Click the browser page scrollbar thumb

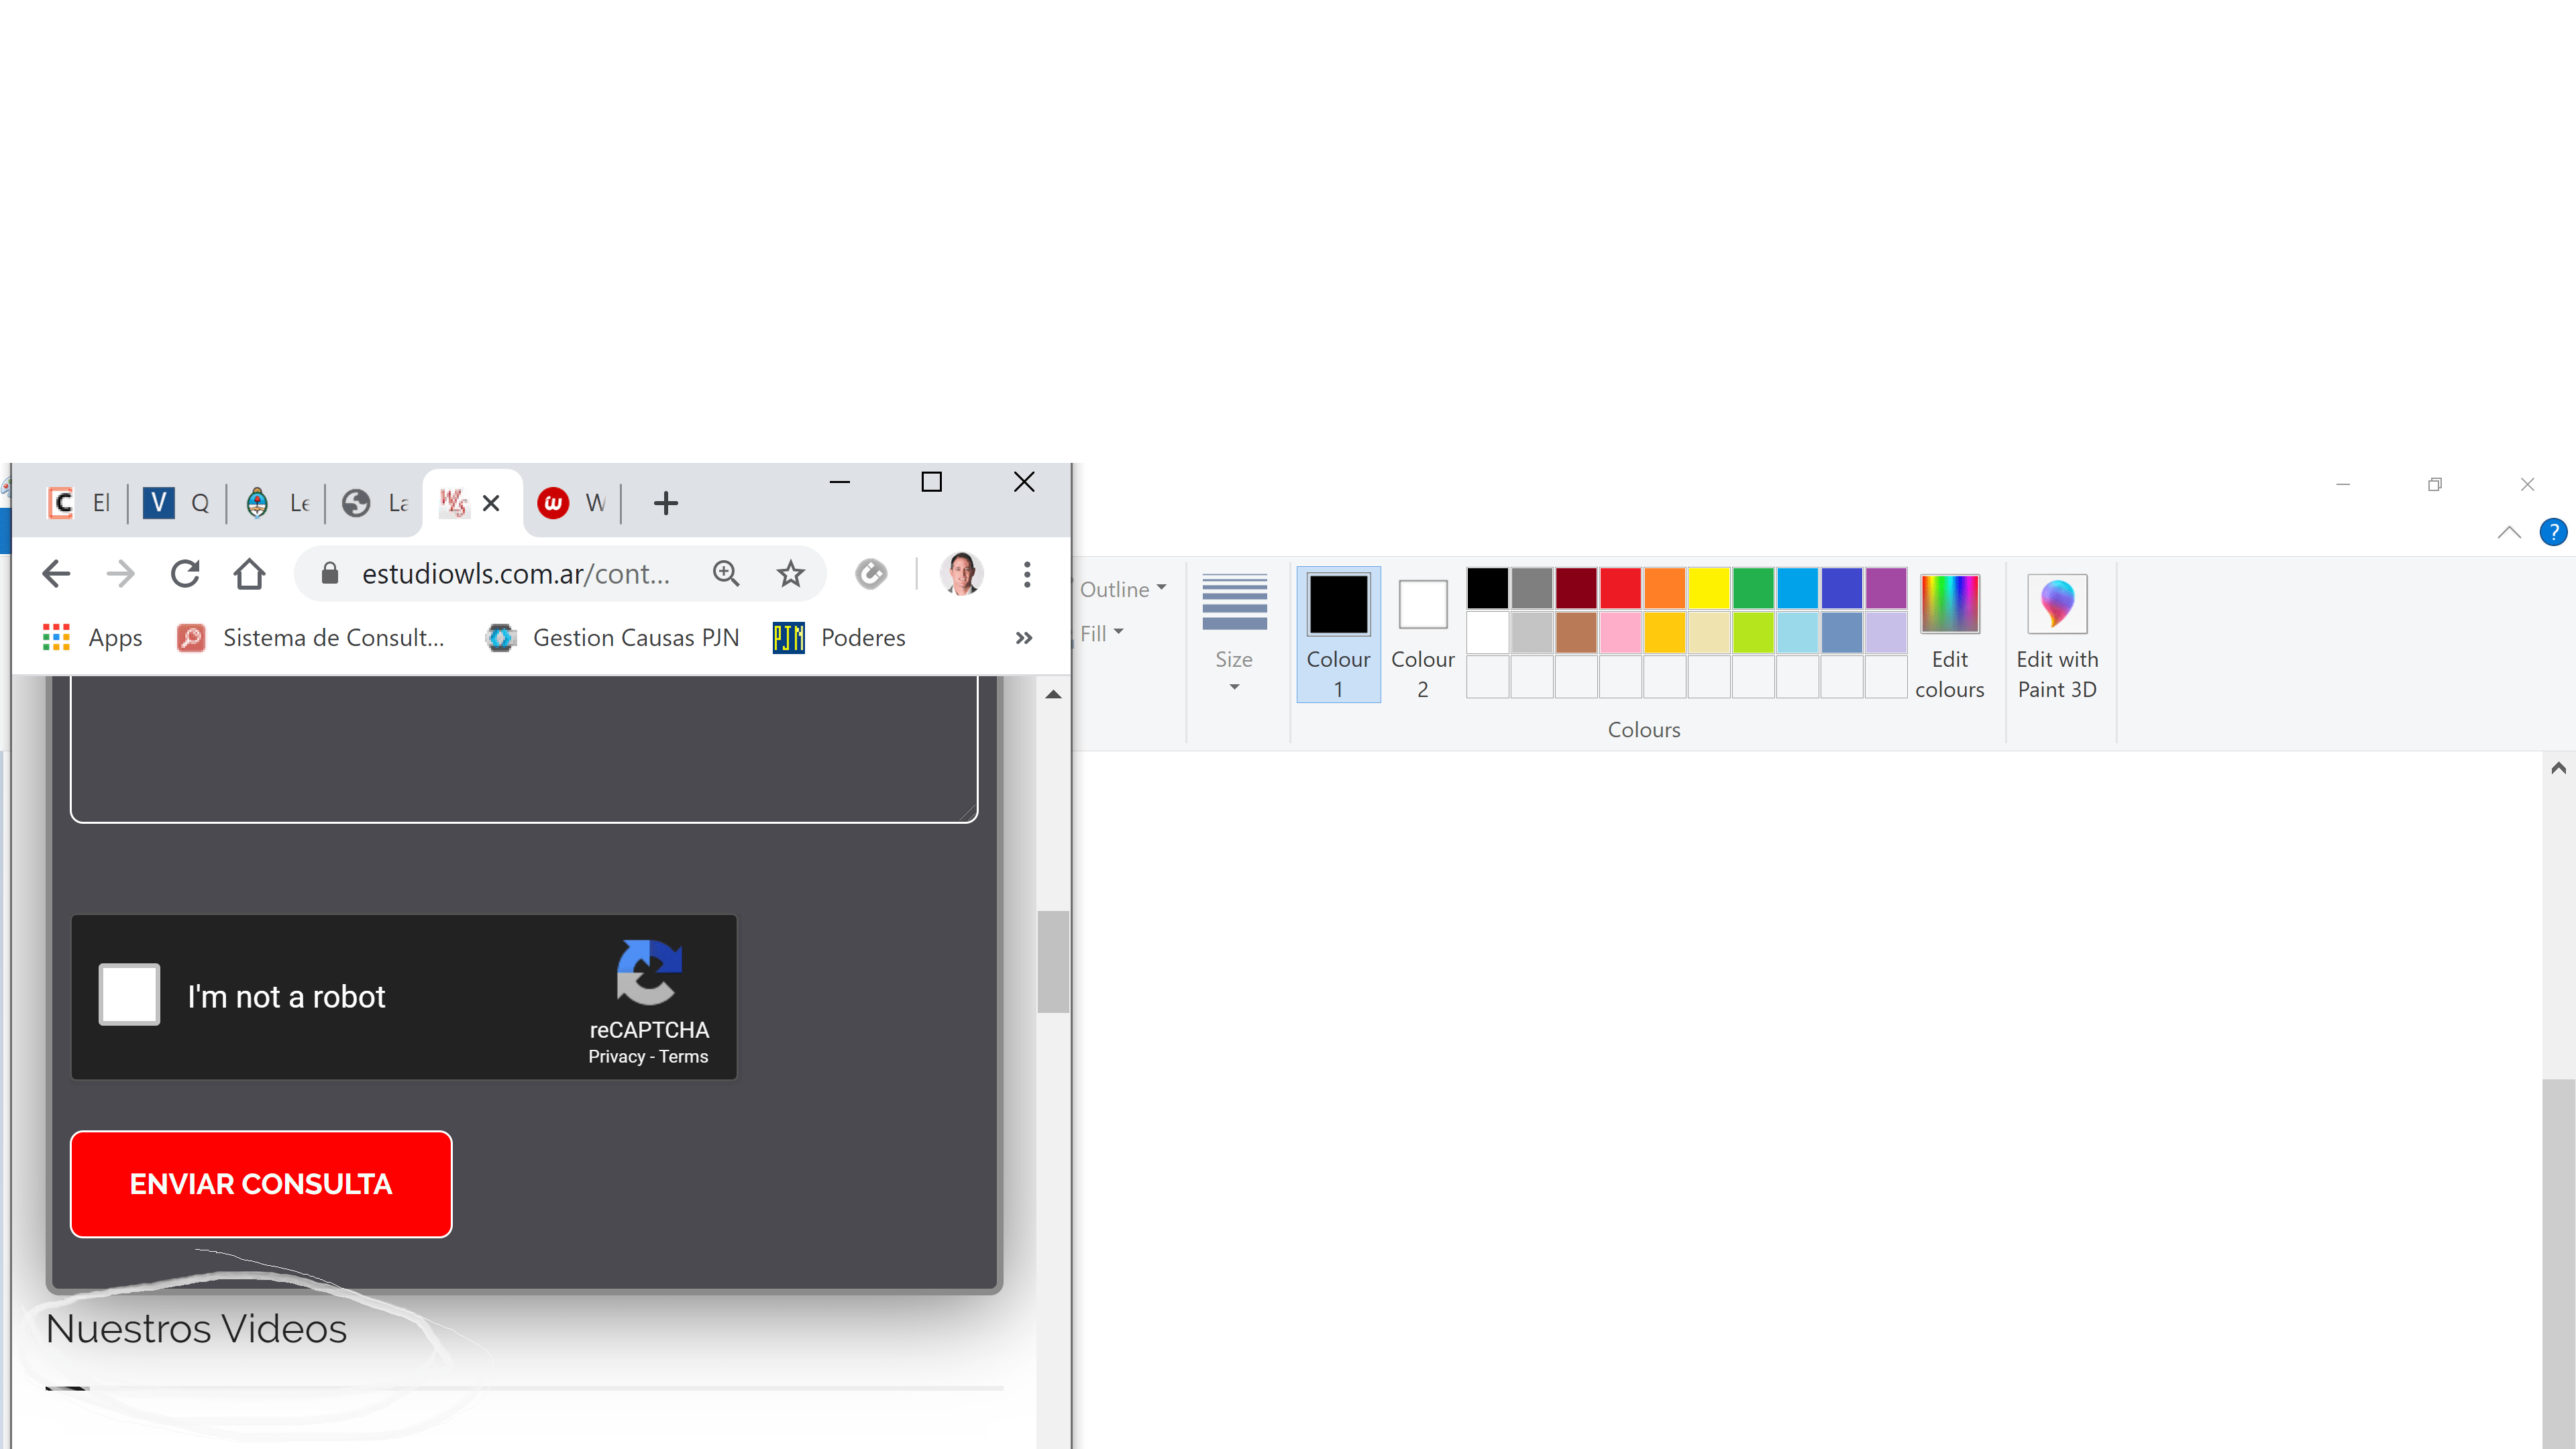1053,961
